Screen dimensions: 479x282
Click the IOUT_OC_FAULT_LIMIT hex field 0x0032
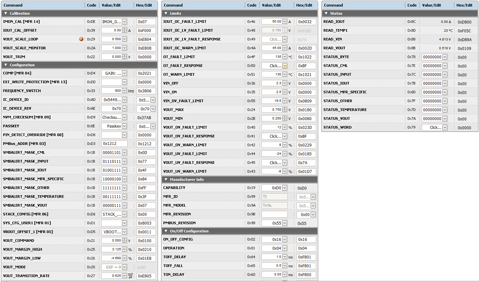pyautogui.click(x=306, y=22)
